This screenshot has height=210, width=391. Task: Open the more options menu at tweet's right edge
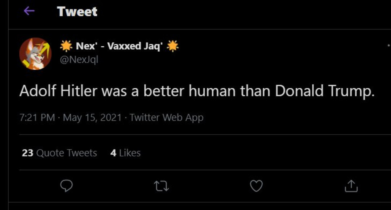pos(388,46)
